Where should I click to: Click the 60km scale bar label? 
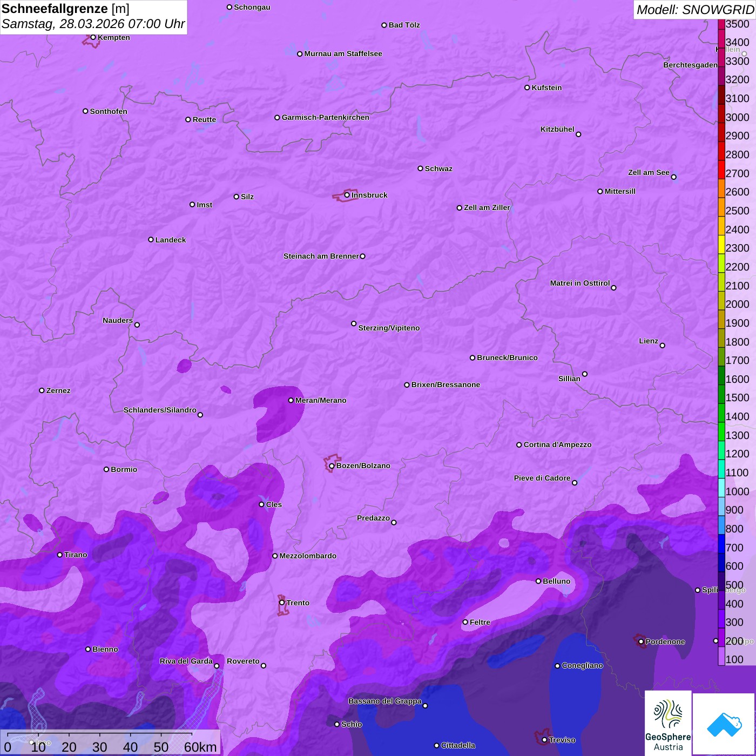point(200,747)
